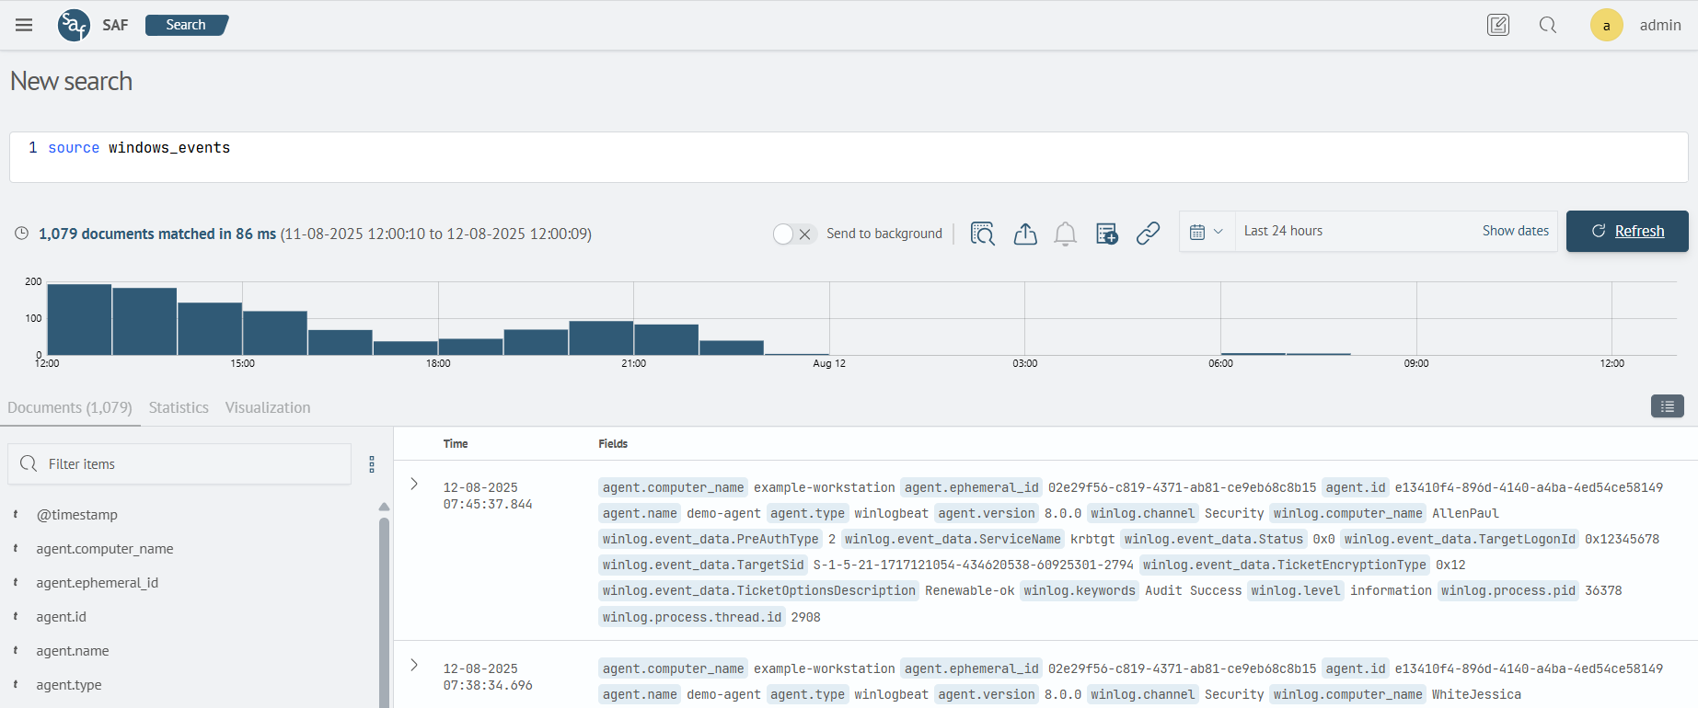
Task: Click the krbtgt service name value
Action: 1092,539
